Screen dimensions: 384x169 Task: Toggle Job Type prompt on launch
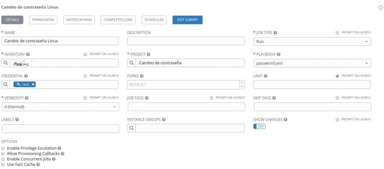pyautogui.click(x=337, y=32)
